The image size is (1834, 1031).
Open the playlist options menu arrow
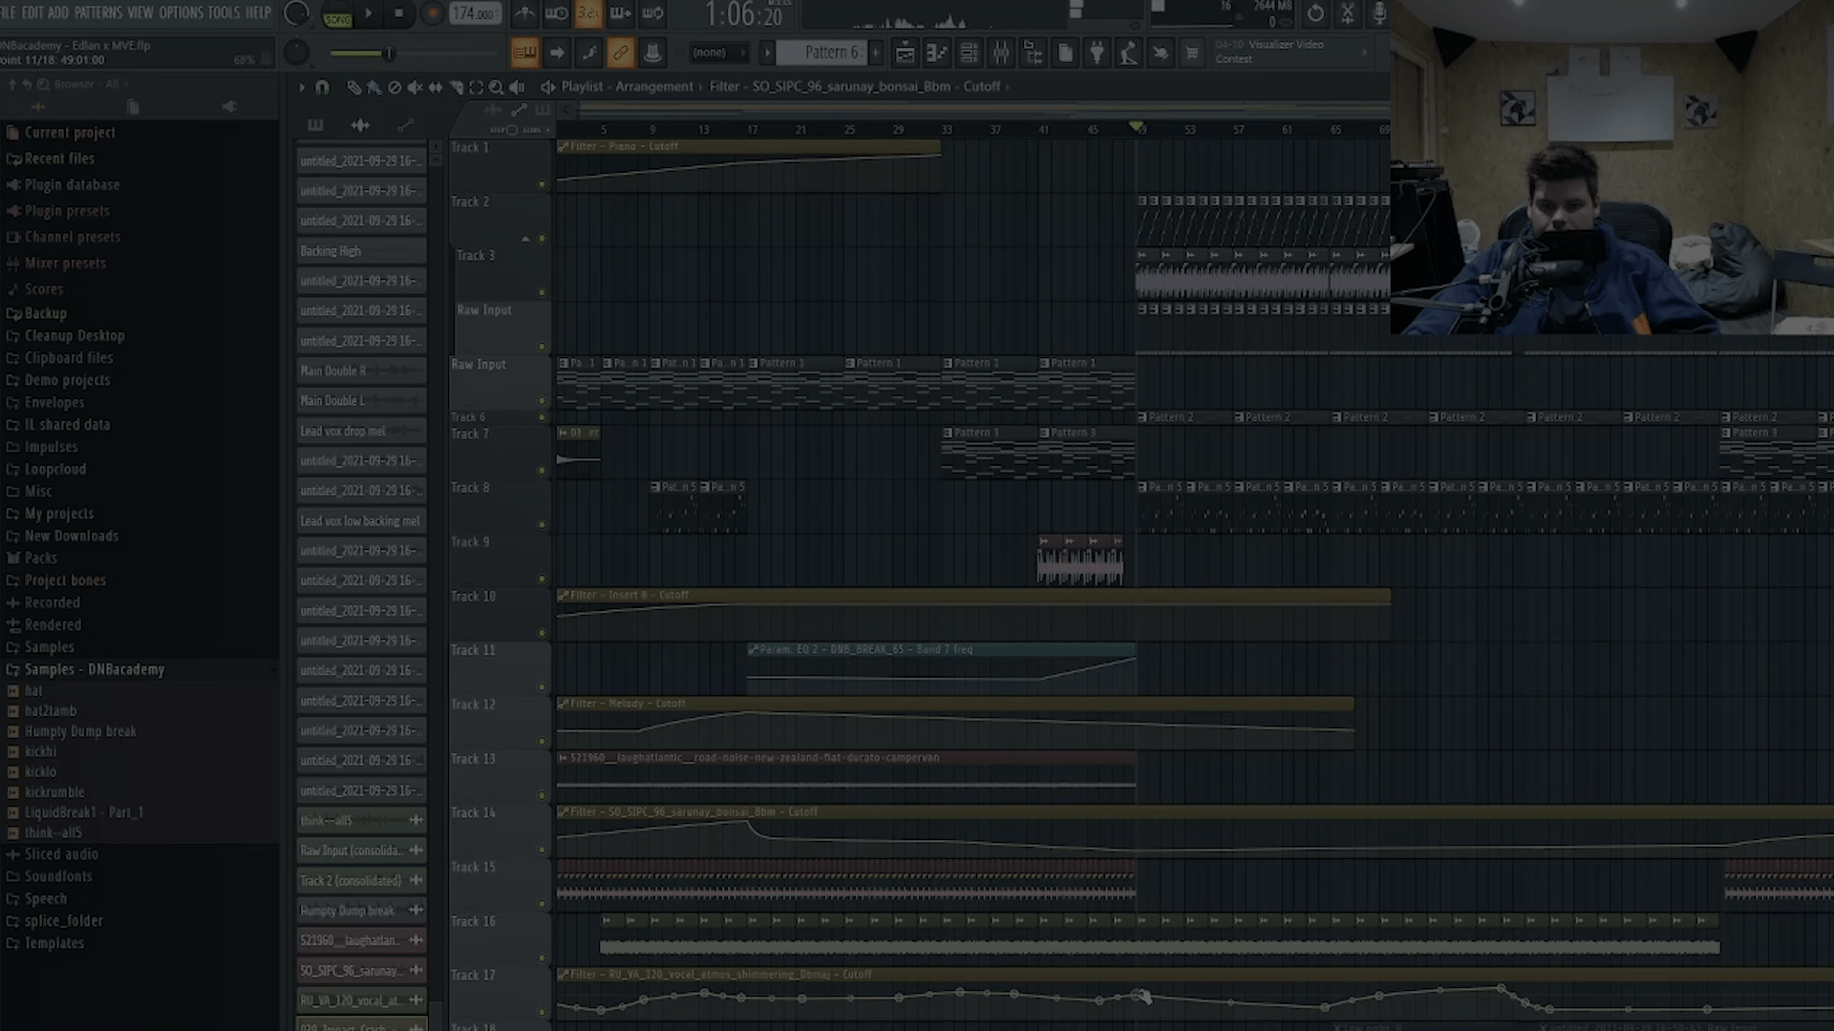[x=301, y=87]
